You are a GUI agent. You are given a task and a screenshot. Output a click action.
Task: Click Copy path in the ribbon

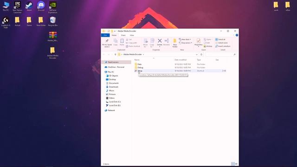(131, 43)
